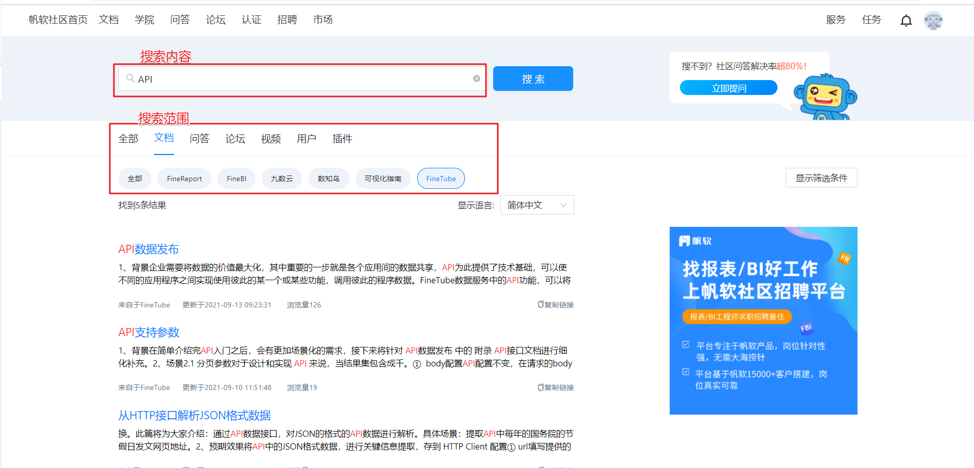Toggle the FineTube filter chip
The height and width of the screenshot is (468, 974).
pyautogui.click(x=441, y=178)
